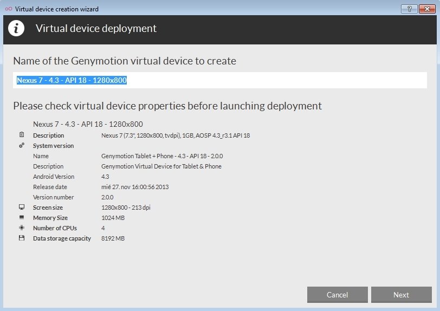Select the 'Memory Size' label

pyautogui.click(x=50, y=218)
